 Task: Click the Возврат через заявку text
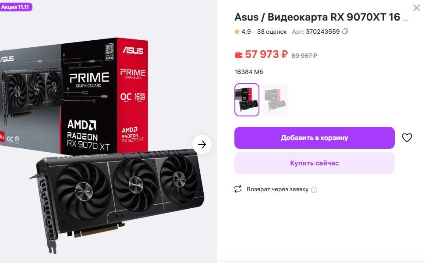pyautogui.click(x=277, y=189)
